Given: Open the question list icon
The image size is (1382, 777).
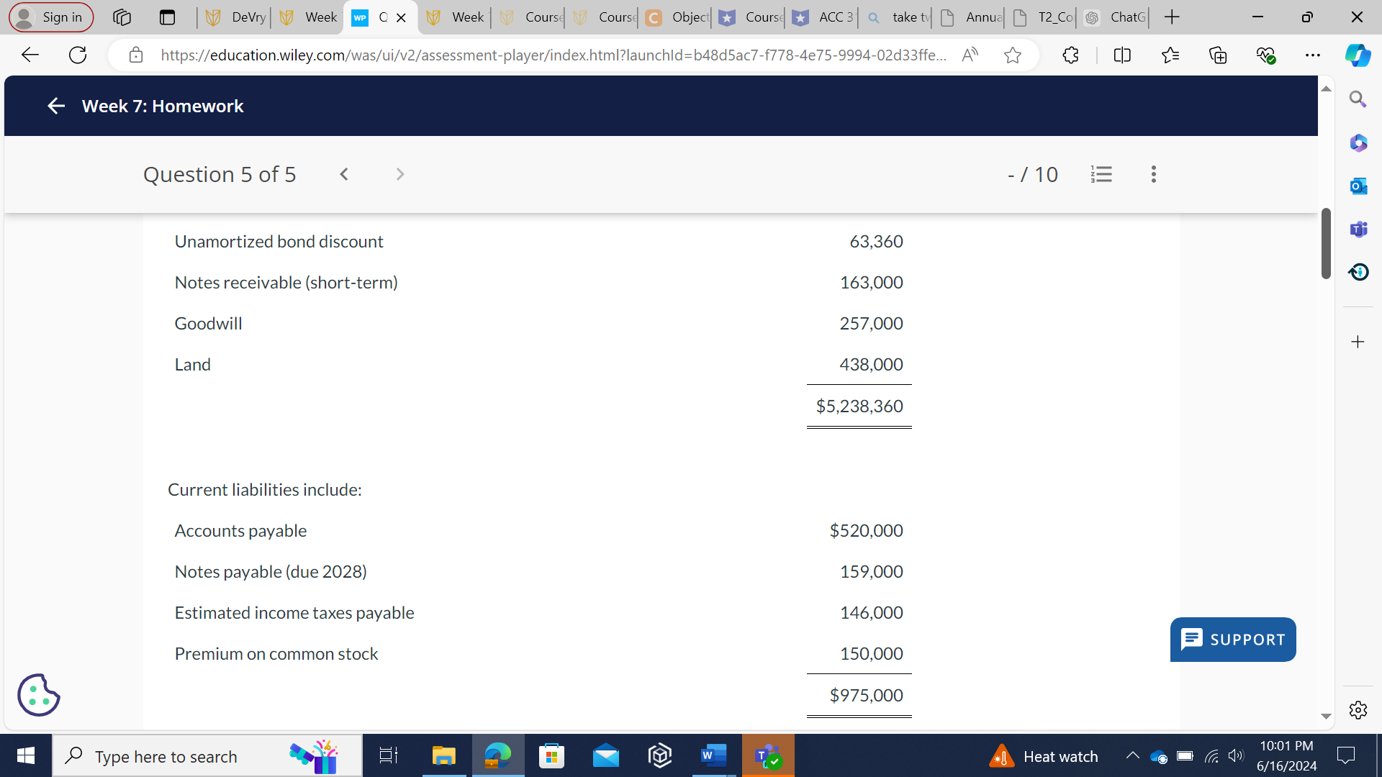Looking at the screenshot, I should point(1101,175).
